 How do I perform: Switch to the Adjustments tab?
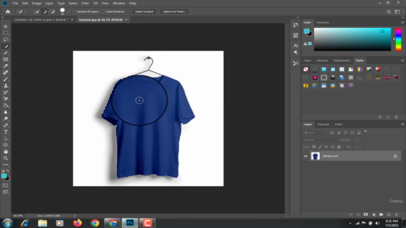tap(341, 61)
